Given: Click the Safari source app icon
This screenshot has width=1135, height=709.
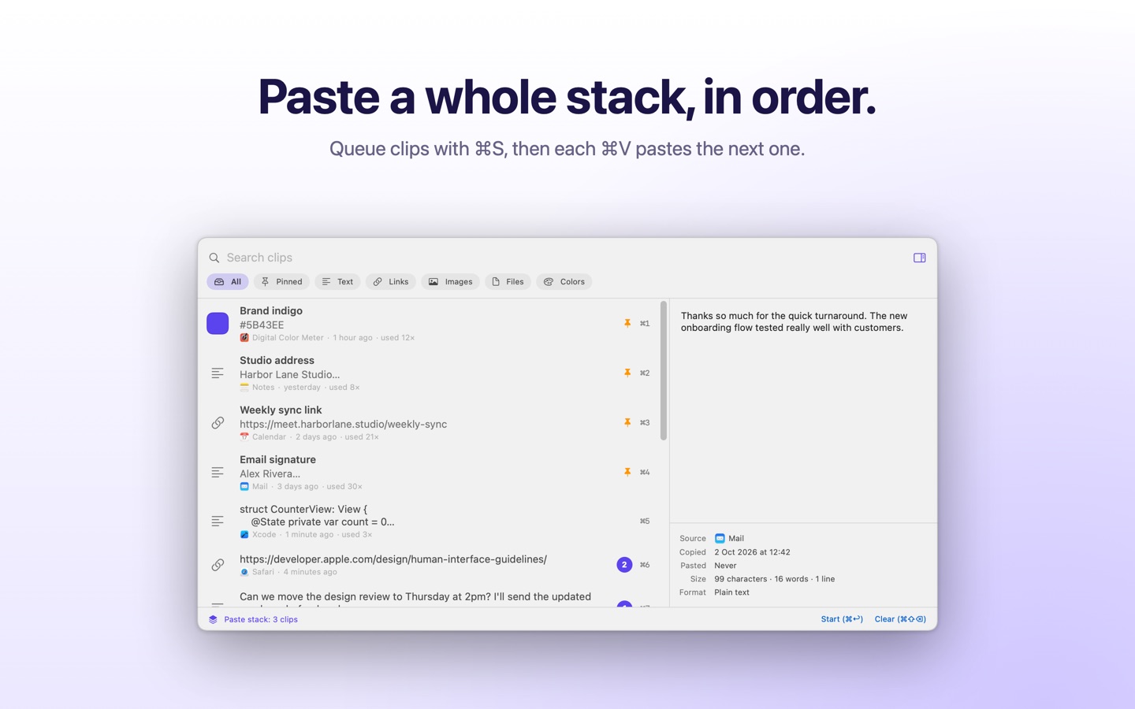Looking at the screenshot, I should point(244,572).
